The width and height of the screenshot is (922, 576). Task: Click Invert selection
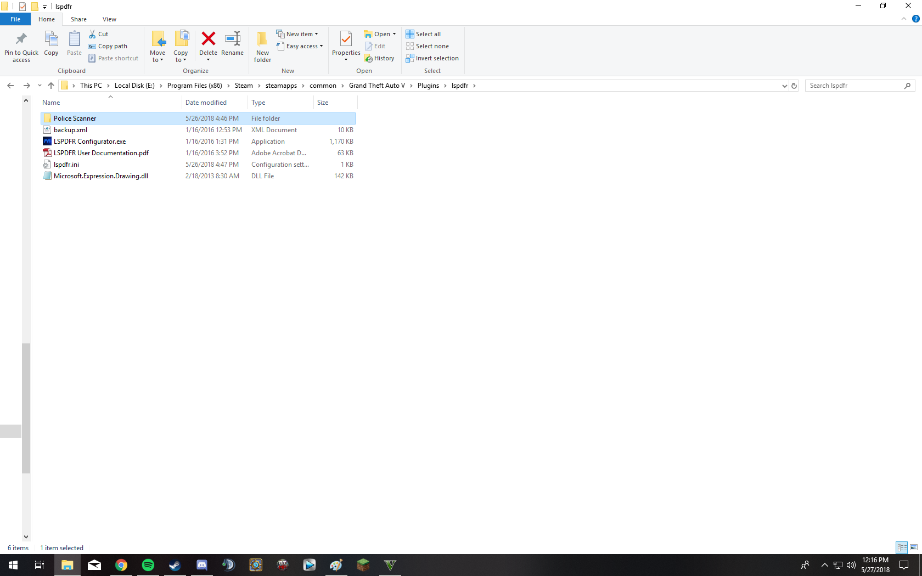tap(432, 58)
